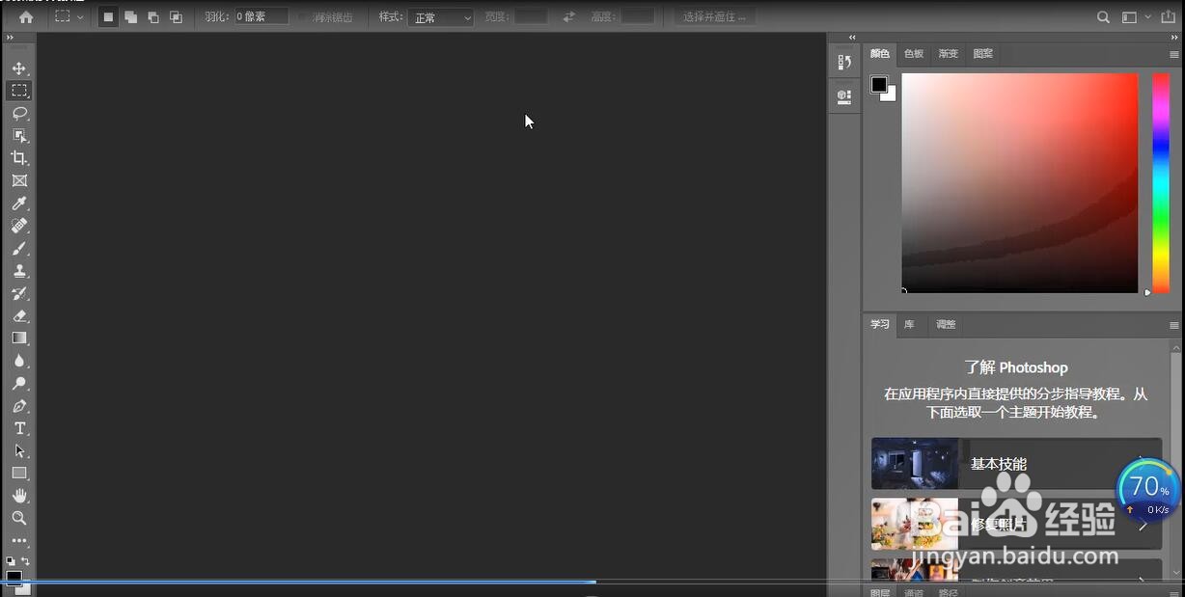
Task: Click the 选择并遮住 button
Action: click(x=714, y=16)
